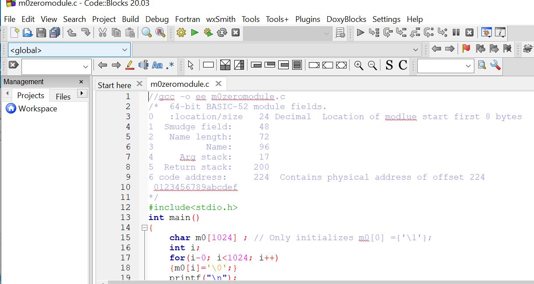Image resolution: width=534 pixels, height=284 pixels.
Task: Switch to the Start here tab
Action: (x=115, y=85)
